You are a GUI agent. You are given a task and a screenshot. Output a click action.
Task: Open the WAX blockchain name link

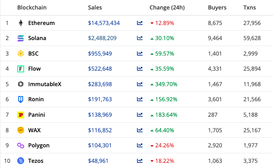34,130
